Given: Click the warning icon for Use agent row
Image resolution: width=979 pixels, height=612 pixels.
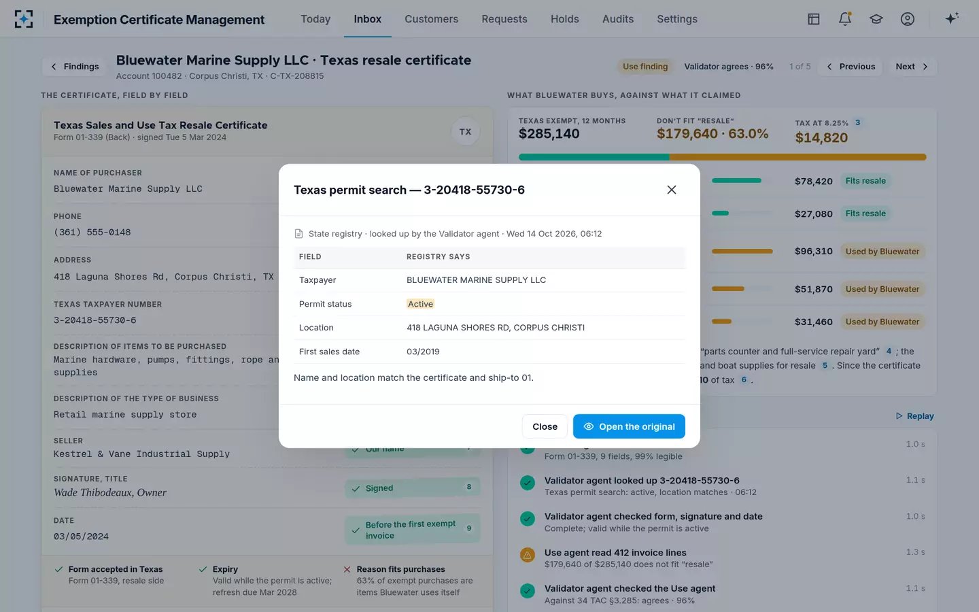Looking at the screenshot, I should pos(528,555).
